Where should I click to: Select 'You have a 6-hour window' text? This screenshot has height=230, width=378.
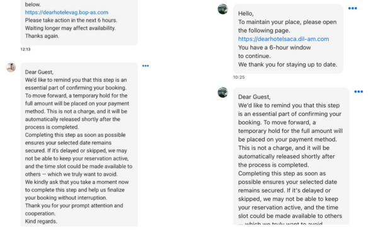[274, 47]
